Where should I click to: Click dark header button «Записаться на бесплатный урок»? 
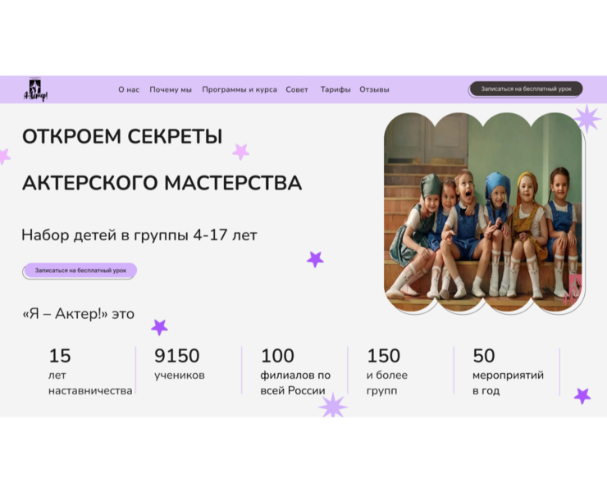pos(526,89)
